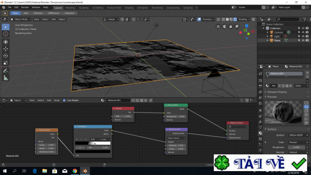The height and width of the screenshot is (175, 311).
Task: Open Blender from the Windows taskbar
Action: (x=84, y=171)
